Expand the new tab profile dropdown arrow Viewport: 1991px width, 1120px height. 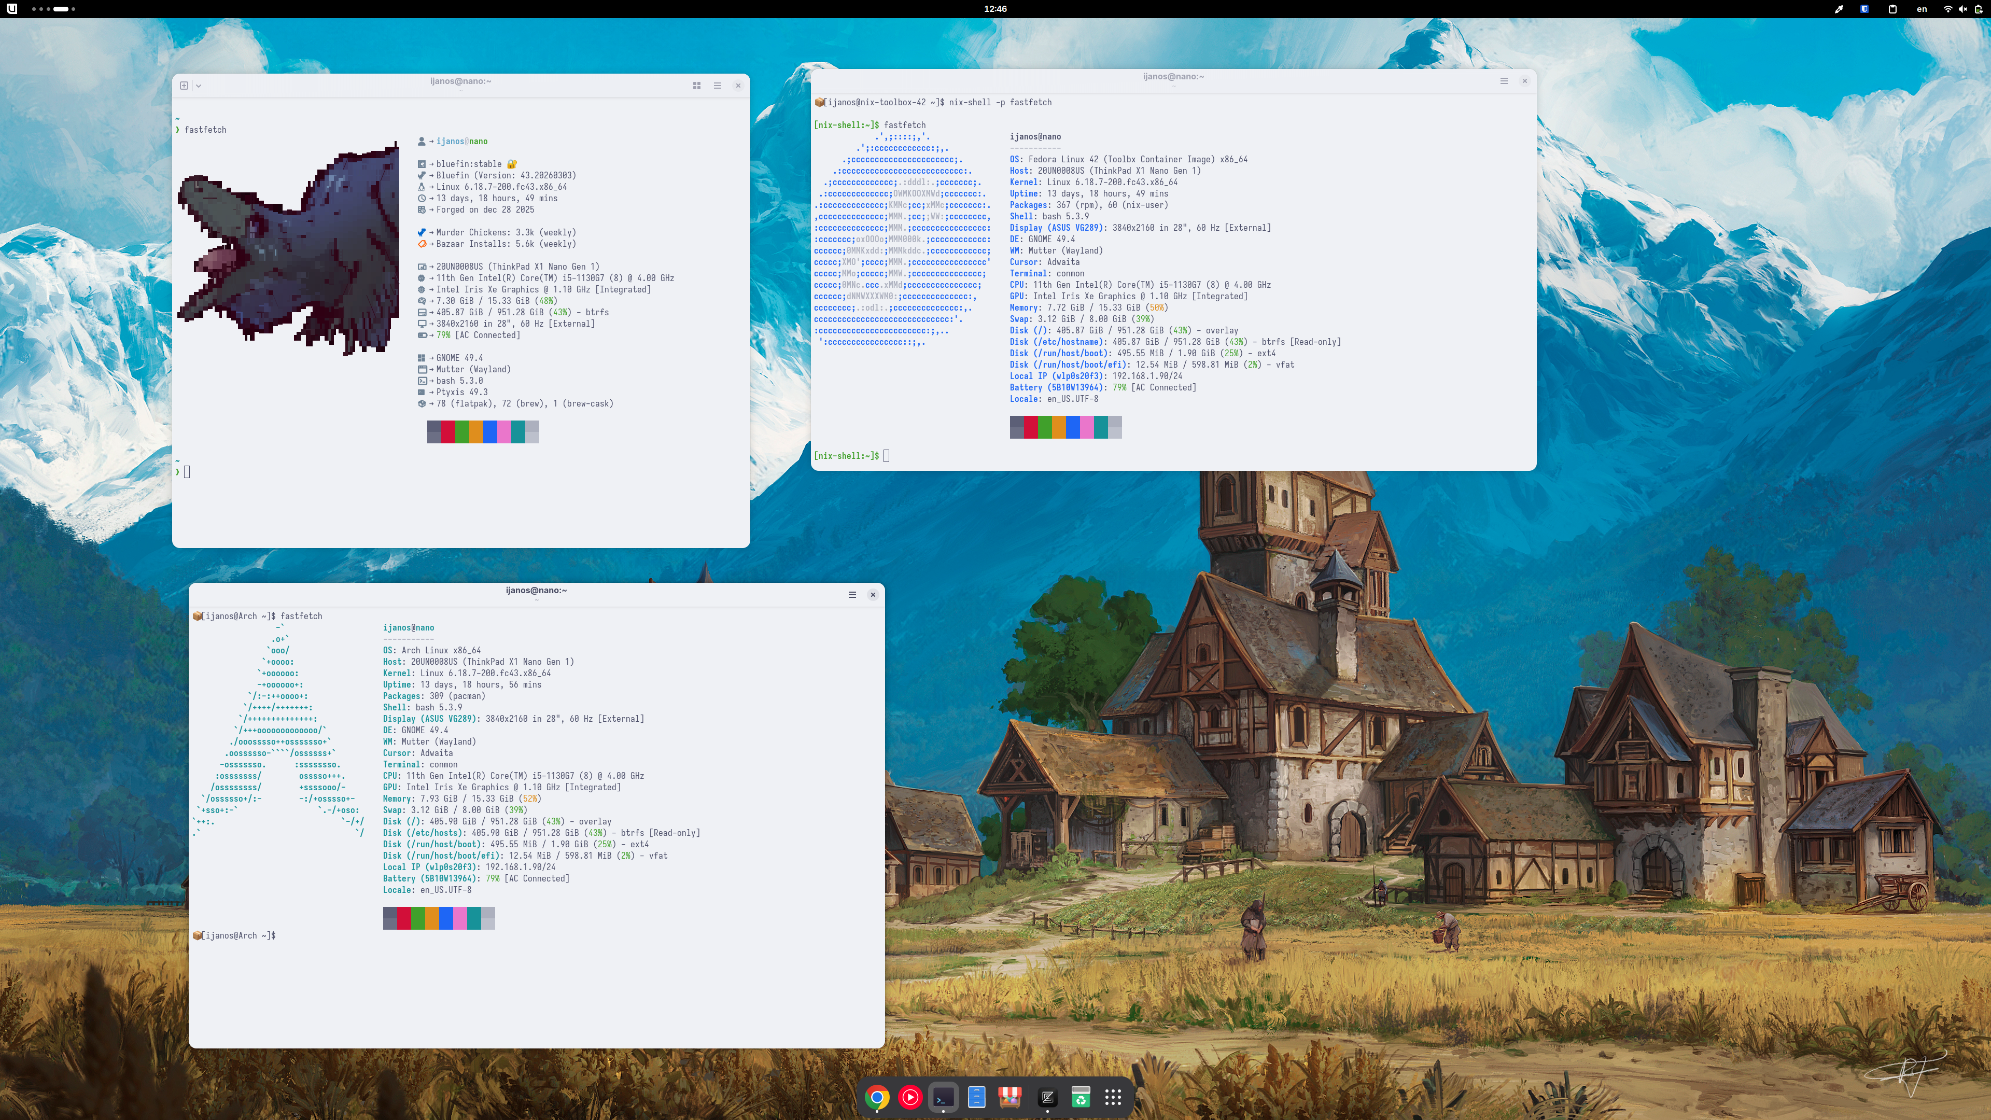click(199, 86)
